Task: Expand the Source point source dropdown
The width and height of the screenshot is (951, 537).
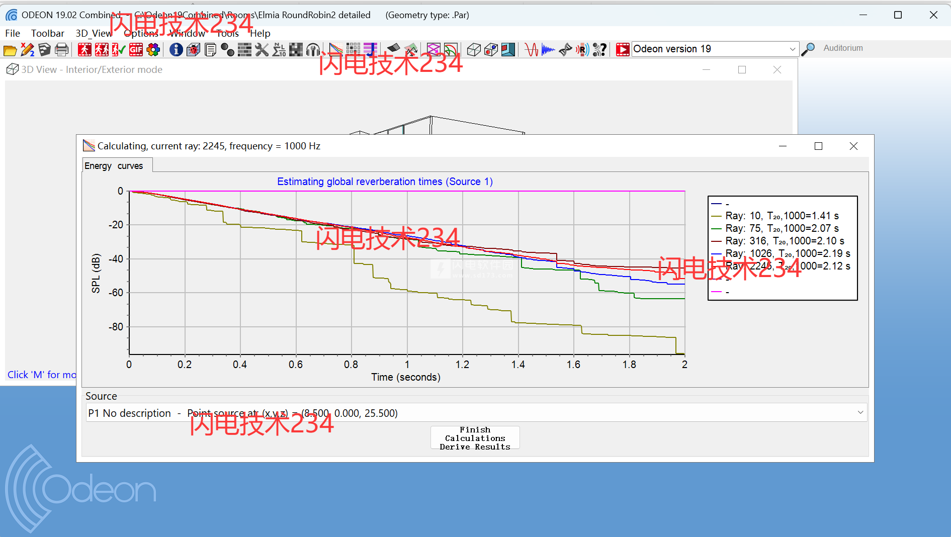Action: tap(860, 413)
